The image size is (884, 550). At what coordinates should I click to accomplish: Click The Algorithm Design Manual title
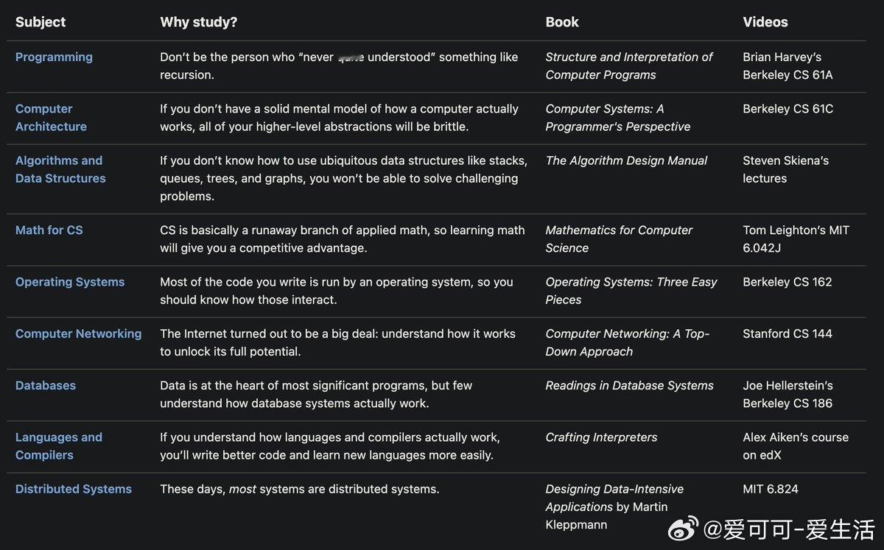tap(626, 161)
